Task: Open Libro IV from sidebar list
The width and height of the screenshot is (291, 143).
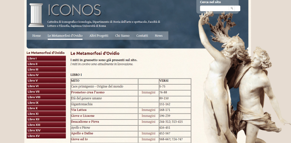Action: pos(46,75)
